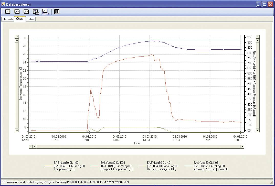Image resolution: width=275 pixels, height=186 pixels.
Task: Click the second curve chart toolbar icon
Action: [x=17, y=12]
